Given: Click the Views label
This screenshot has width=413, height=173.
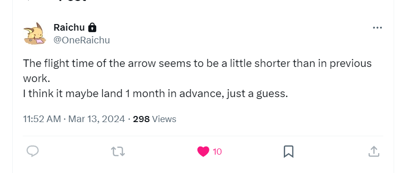Looking at the screenshot, I should click(164, 119).
